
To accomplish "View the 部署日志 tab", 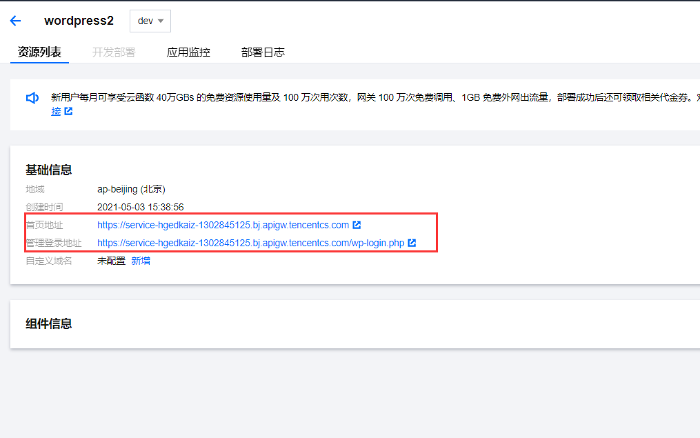I will pyautogui.click(x=263, y=52).
